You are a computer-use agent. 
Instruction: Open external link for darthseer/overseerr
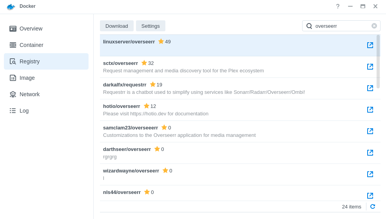click(x=370, y=153)
